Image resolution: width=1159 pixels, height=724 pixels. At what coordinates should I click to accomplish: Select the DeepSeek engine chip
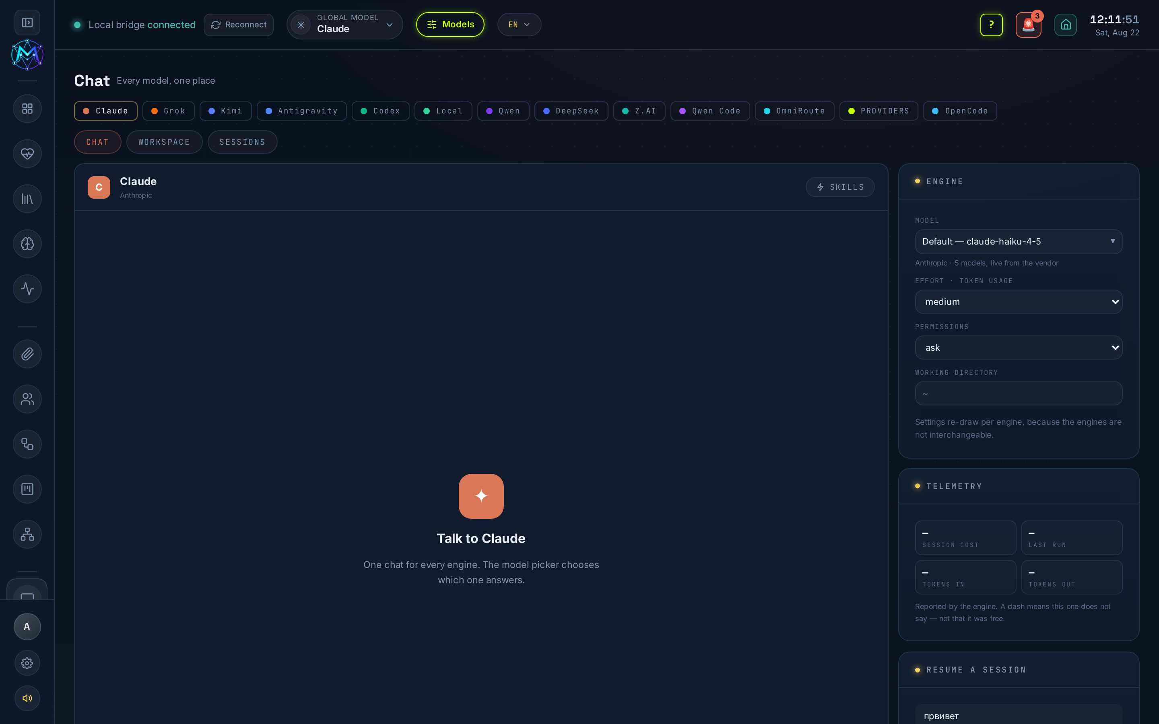pos(571,111)
